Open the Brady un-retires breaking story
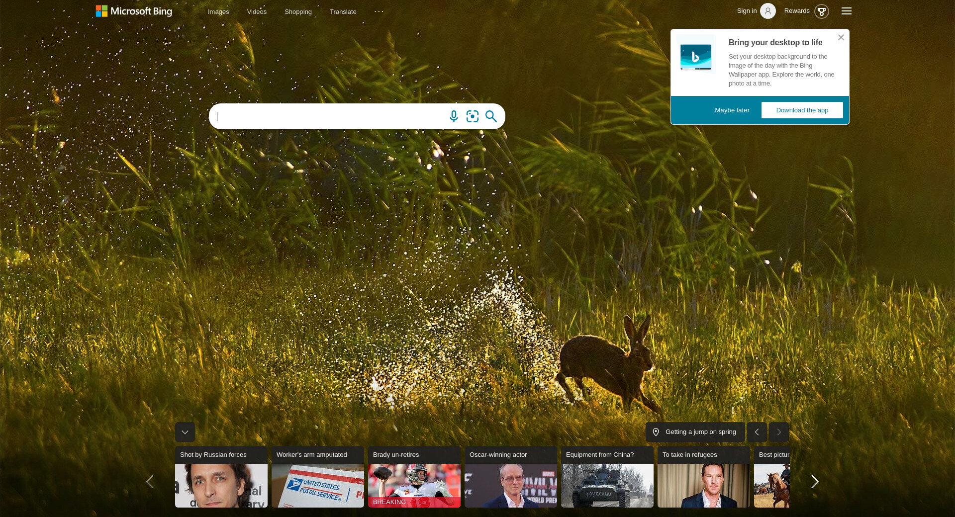This screenshot has height=517, width=955. tap(414, 477)
